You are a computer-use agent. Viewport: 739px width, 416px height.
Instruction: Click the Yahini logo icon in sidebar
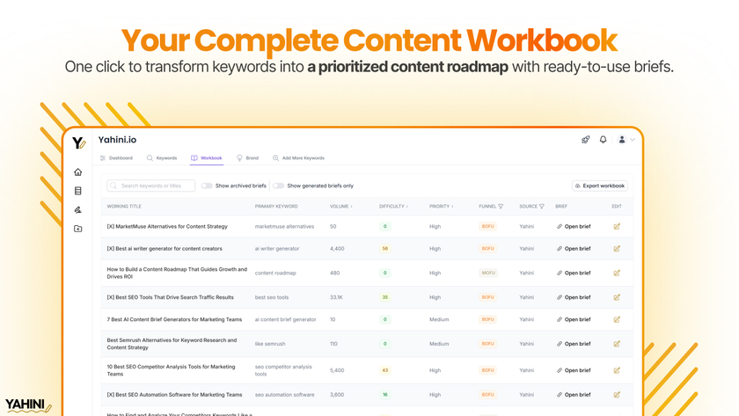(x=78, y=142)
